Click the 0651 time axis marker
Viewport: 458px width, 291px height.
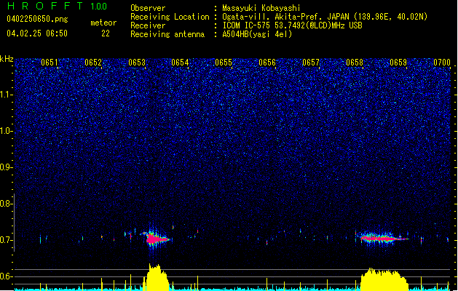pyautogui.click(x=50, y=63)
